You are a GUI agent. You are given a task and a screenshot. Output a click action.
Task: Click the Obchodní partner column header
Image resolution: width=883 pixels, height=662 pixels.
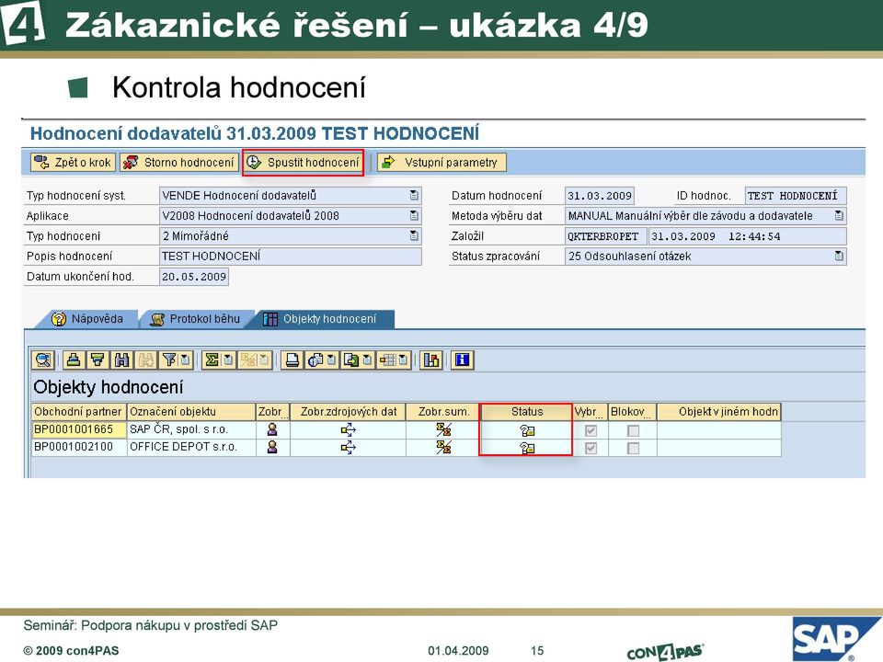79,412
